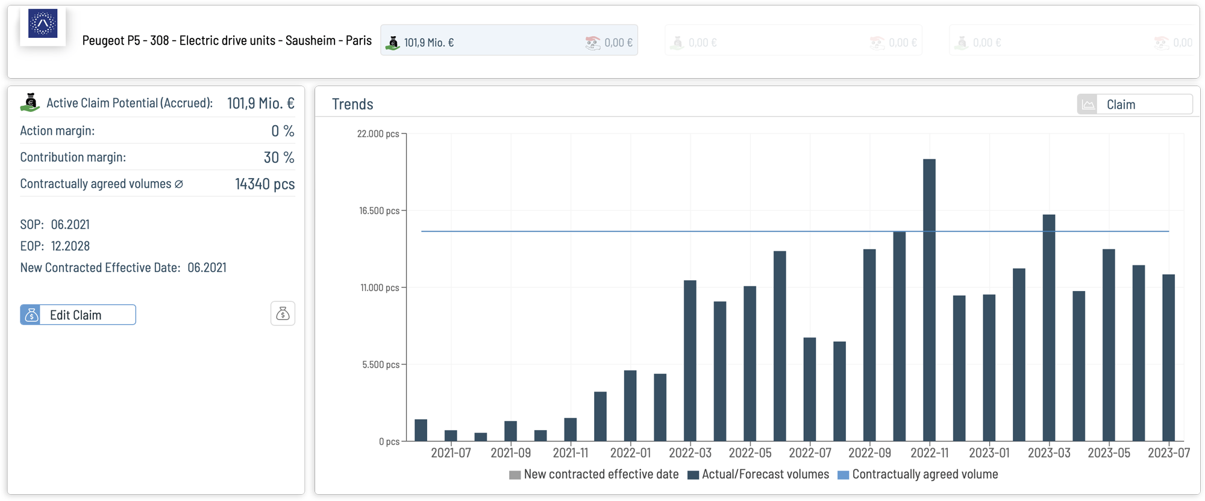
Task: Click the tallest bar at 2022-11
Action: pyautogui.click(x=929, y=300)
